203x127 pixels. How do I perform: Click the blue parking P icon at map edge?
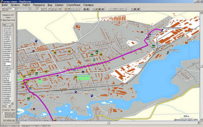pos(18,73)
